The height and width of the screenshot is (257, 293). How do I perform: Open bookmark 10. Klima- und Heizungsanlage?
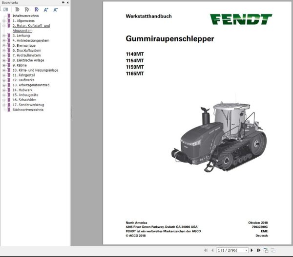click(35, 70)
